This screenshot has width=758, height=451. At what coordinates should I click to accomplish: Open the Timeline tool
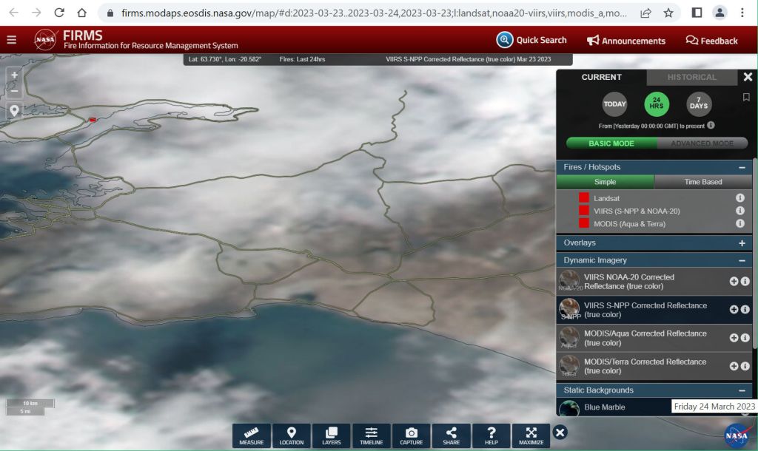371,435
